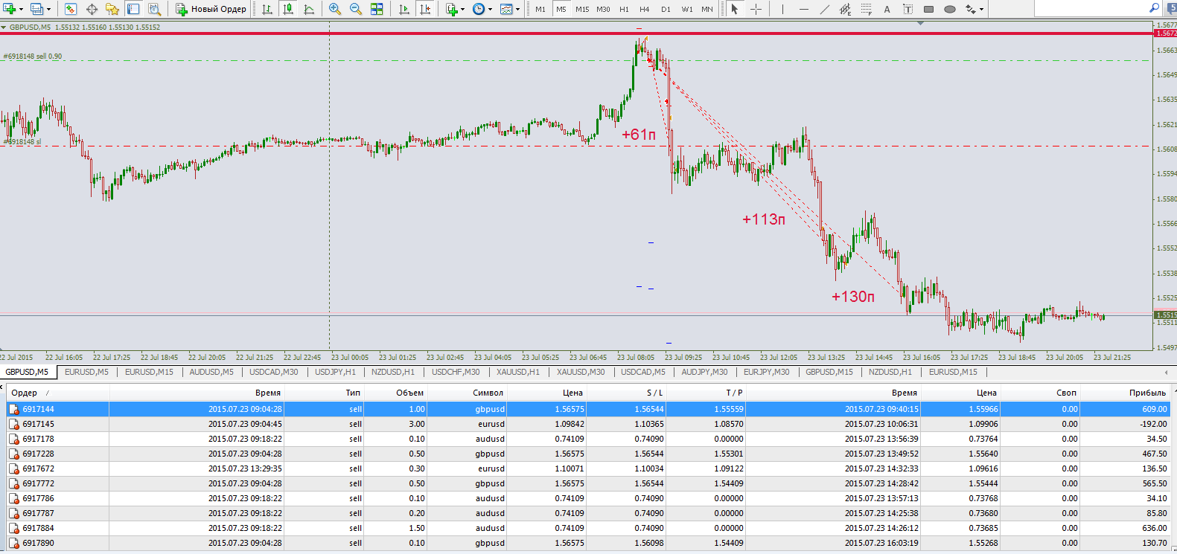
Task: Sort orders by the Тип column
Action: tap(325, 393)
